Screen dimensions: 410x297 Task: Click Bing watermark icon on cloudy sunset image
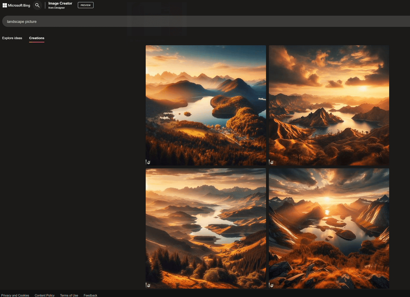pyautogui.click(x=271, y=162)
